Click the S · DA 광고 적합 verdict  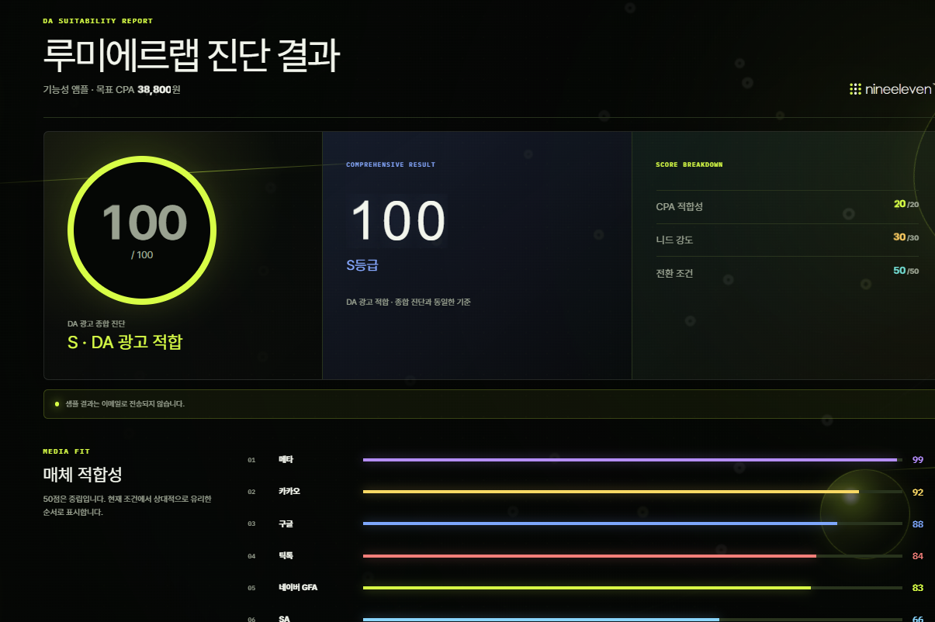[125, 342]
